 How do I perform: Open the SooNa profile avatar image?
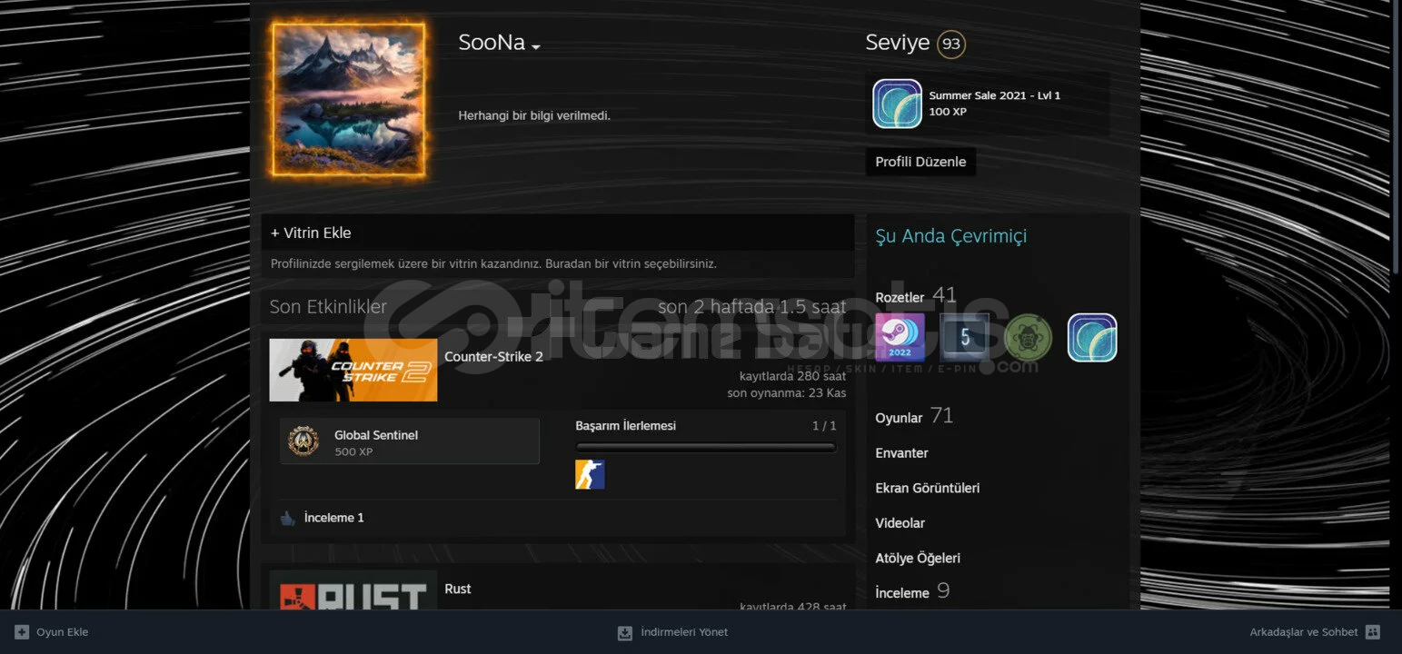point(349,99)
